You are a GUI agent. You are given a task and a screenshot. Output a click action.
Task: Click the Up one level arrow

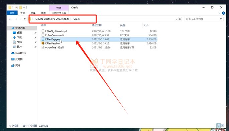click(x=25, y=19)
